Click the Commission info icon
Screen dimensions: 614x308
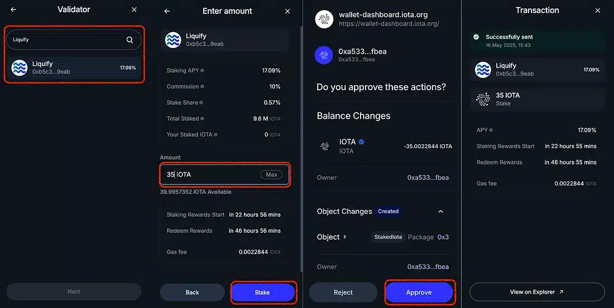click(x=202, y=87)
